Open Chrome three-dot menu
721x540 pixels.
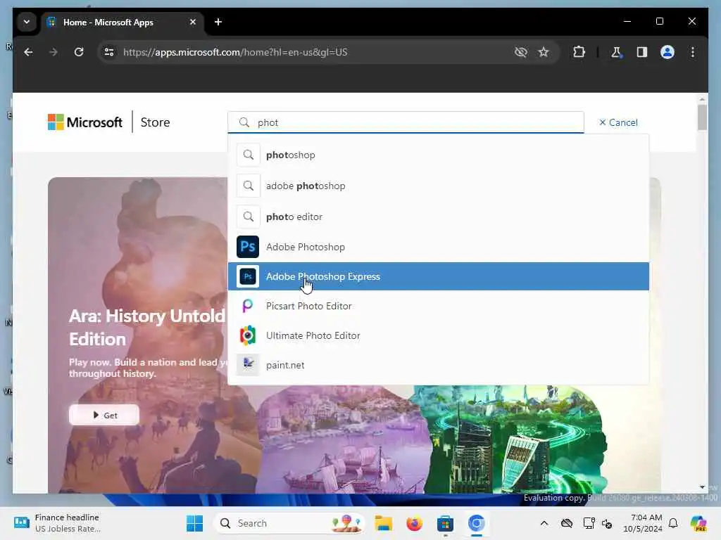[693, 52]
